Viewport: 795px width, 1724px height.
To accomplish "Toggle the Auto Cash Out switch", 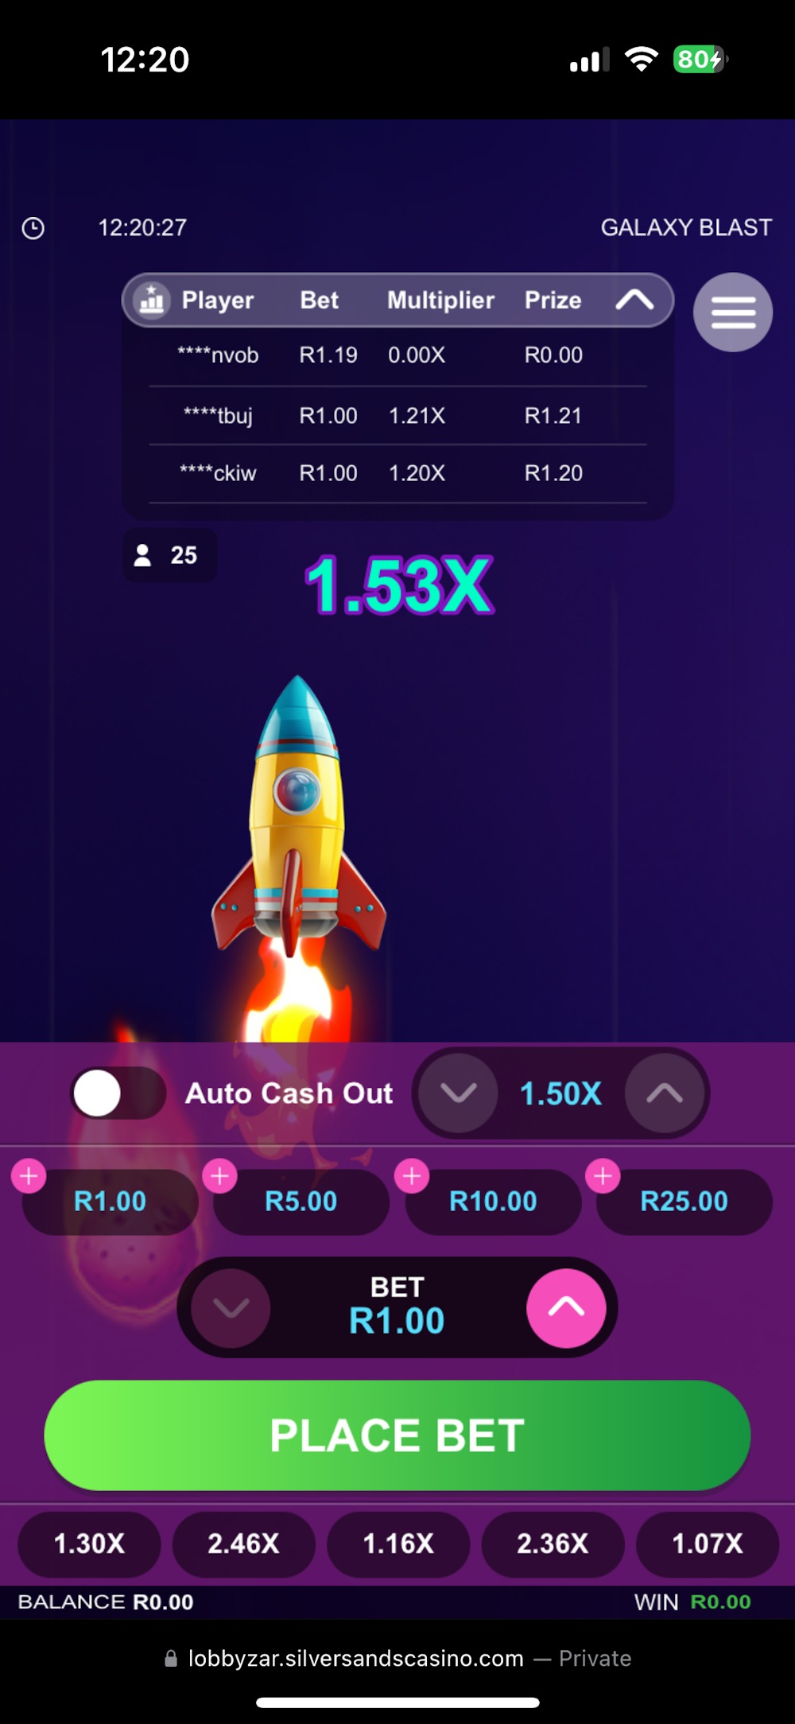I will click(118, 1093).
